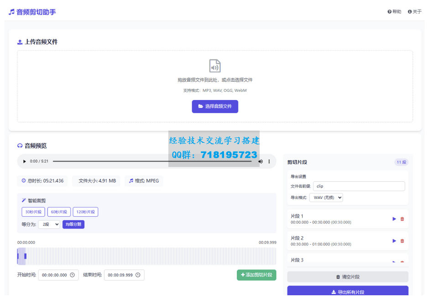Click the 导出所有片段 export button

click(348, 291)
